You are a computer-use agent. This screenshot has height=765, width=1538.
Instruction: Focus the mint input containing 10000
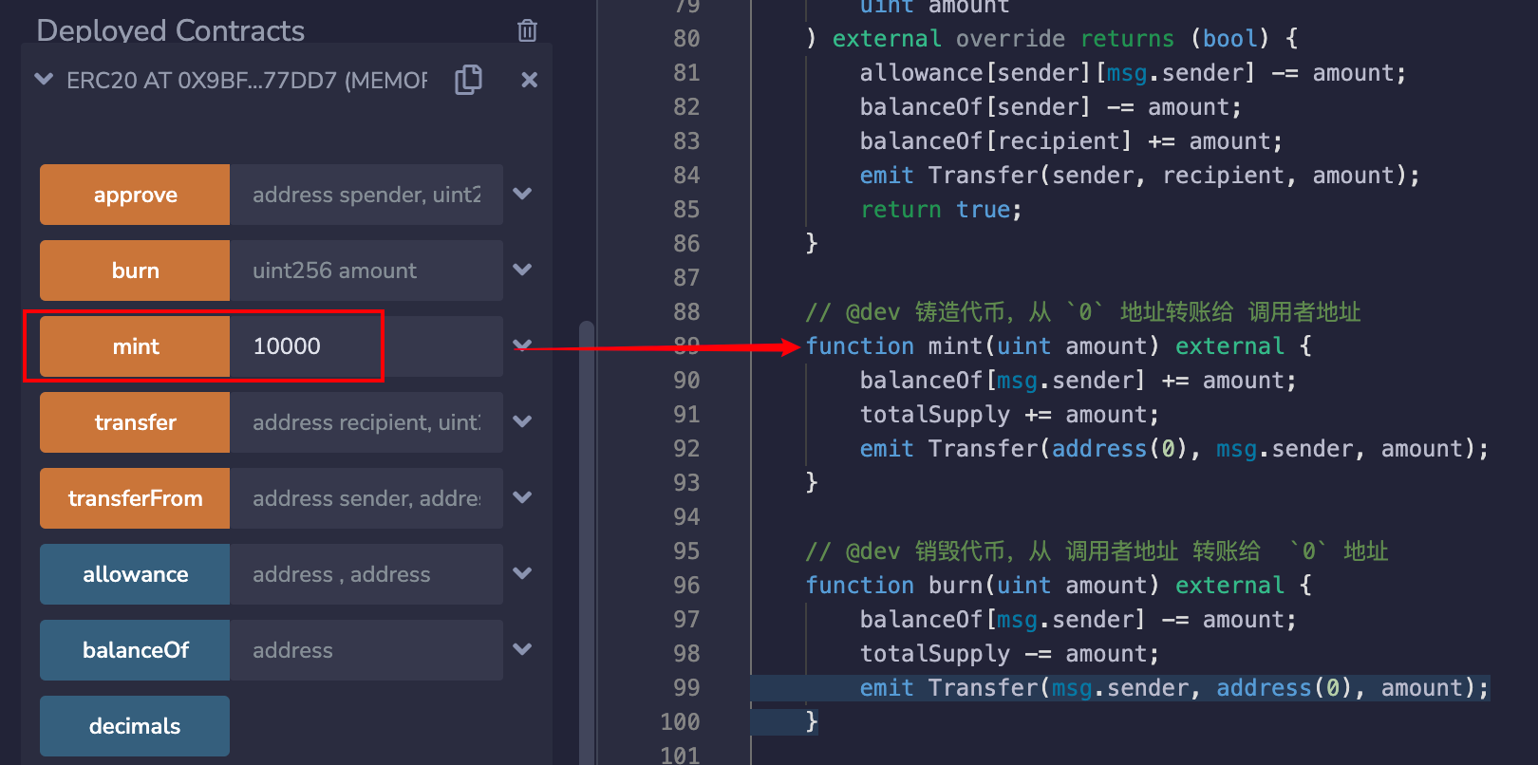pyautogui.click(x=366, y=346)
